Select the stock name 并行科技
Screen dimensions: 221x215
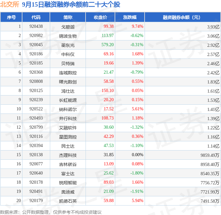[x=68, y=119]
